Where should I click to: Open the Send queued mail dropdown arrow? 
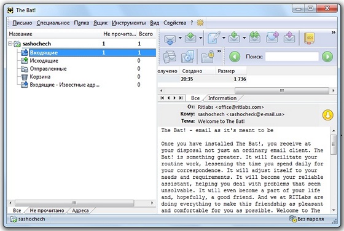click(x=200, y=38)
